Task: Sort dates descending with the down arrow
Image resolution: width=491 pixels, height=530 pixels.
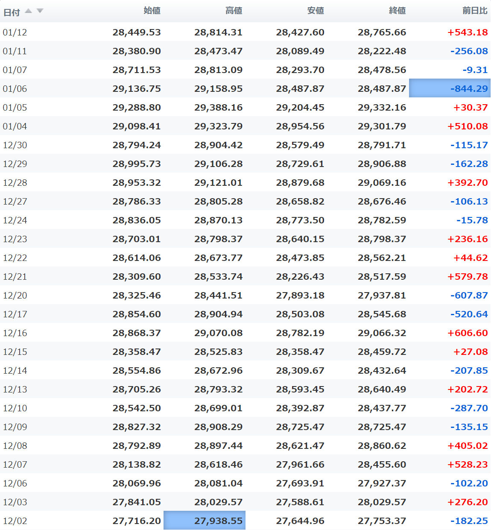Action: click(40, 11)
